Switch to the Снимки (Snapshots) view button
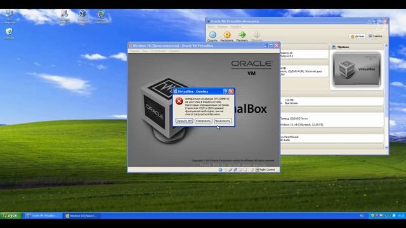The height and width of the screenshot is (228, 406). [376, 36]
